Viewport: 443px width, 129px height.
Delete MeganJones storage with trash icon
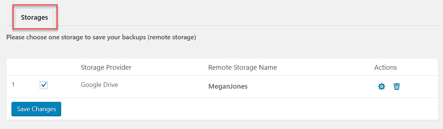(396, 86)
